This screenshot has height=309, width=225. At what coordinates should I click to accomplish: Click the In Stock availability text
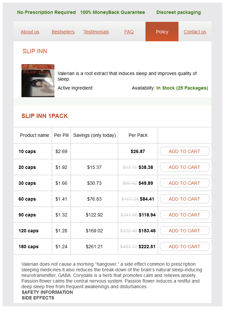pos(182,88)
